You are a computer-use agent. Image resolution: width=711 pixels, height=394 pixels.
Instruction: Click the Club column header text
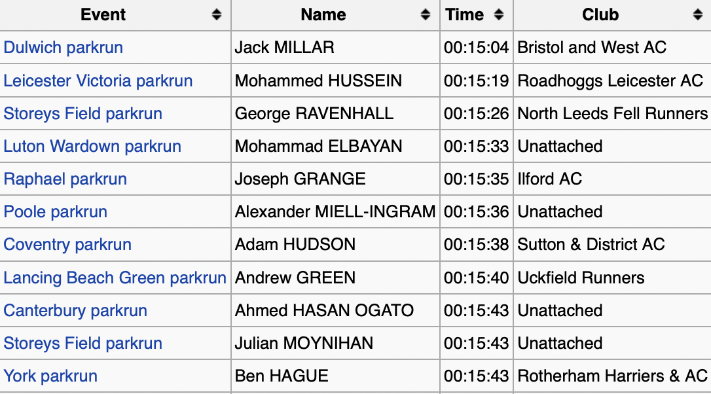600,15
